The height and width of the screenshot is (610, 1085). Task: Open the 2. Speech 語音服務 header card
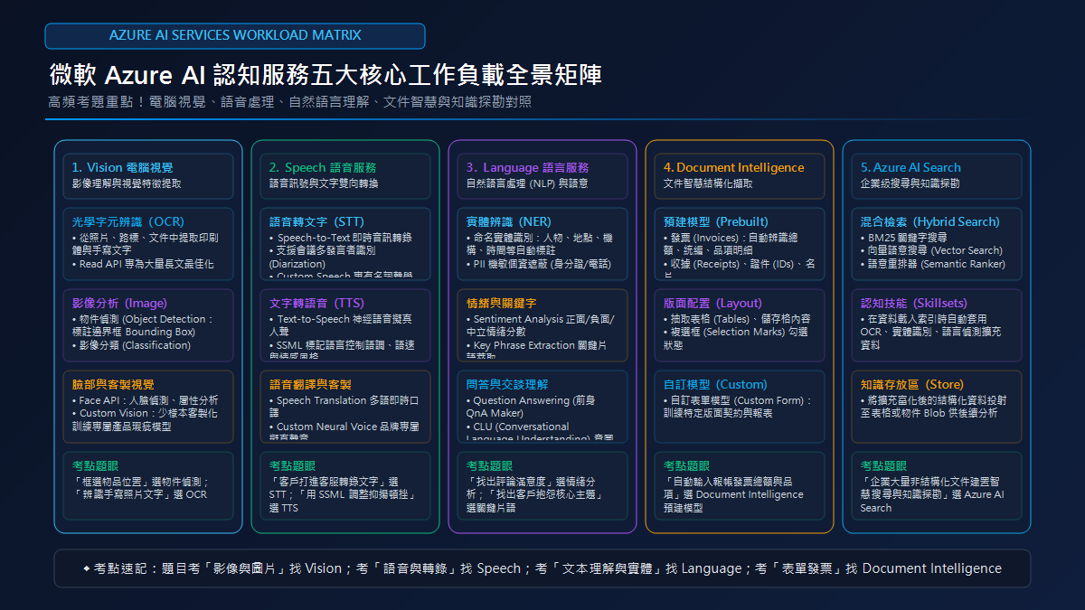[x=345, y=175]
